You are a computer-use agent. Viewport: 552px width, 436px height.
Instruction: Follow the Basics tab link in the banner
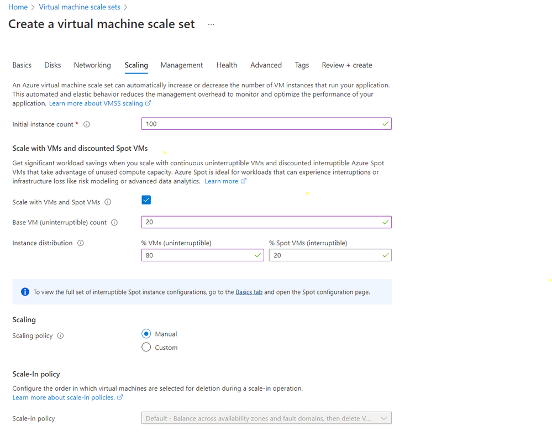pos(249,292)
